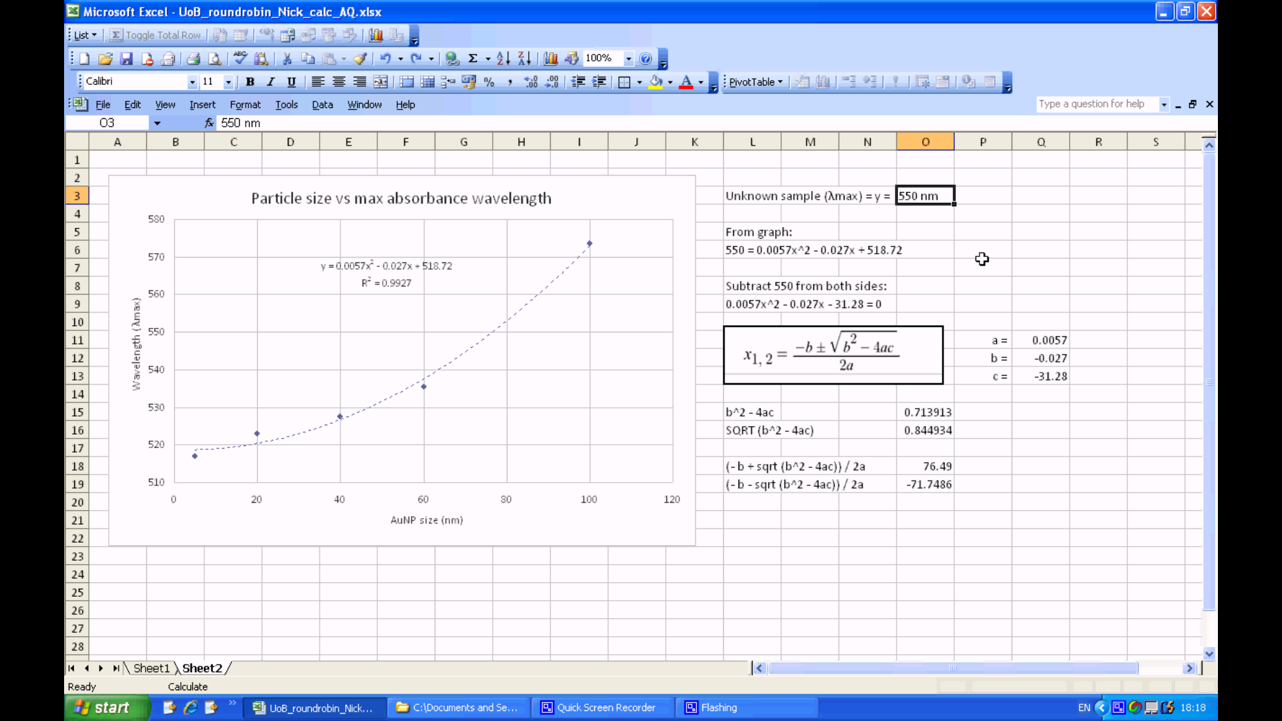
Task: Open the Chart Wizard tool
Action: [x=550, y=59]
